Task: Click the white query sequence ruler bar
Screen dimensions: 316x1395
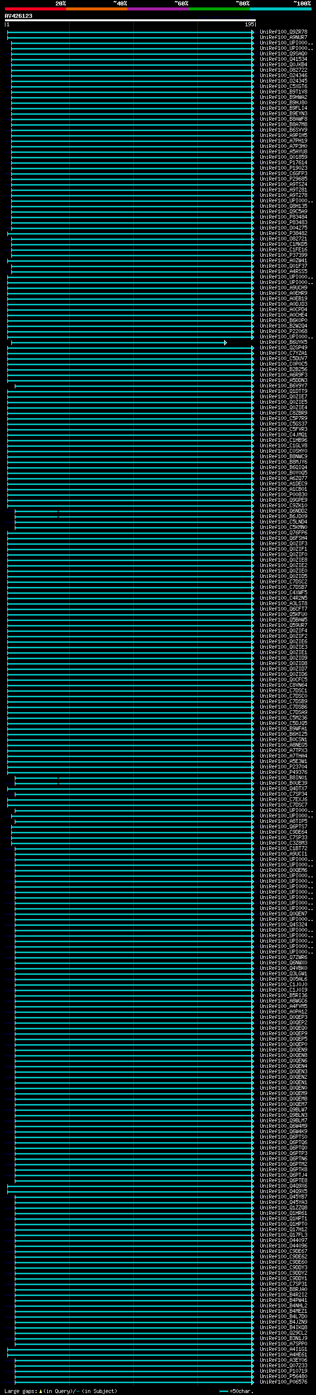Action: click(x=130, y=20)
